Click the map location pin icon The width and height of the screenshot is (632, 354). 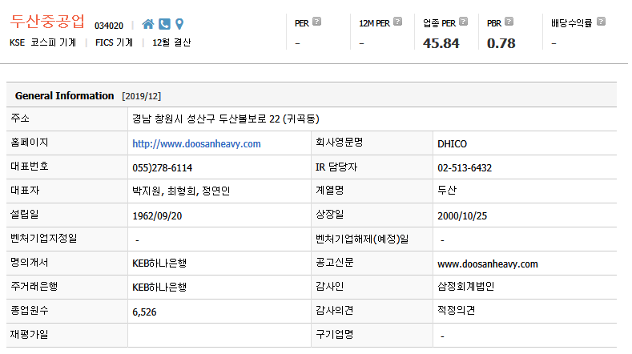[179, 24]
